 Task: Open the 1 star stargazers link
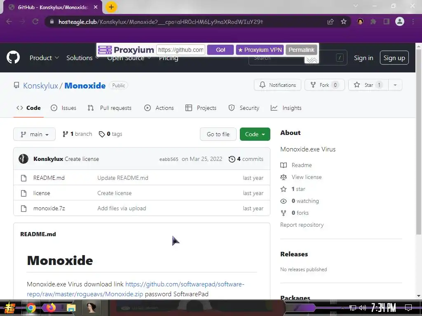click(x=293, y=189)
